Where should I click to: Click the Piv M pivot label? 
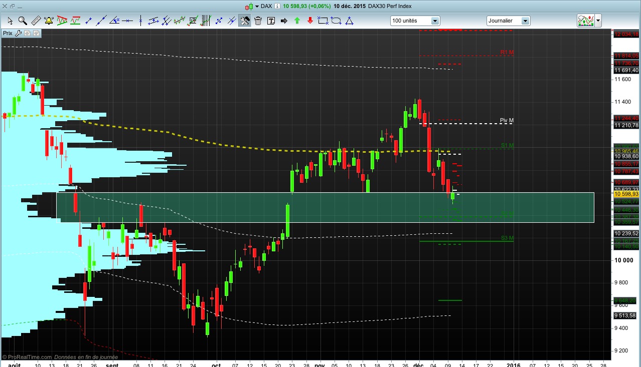507,121
